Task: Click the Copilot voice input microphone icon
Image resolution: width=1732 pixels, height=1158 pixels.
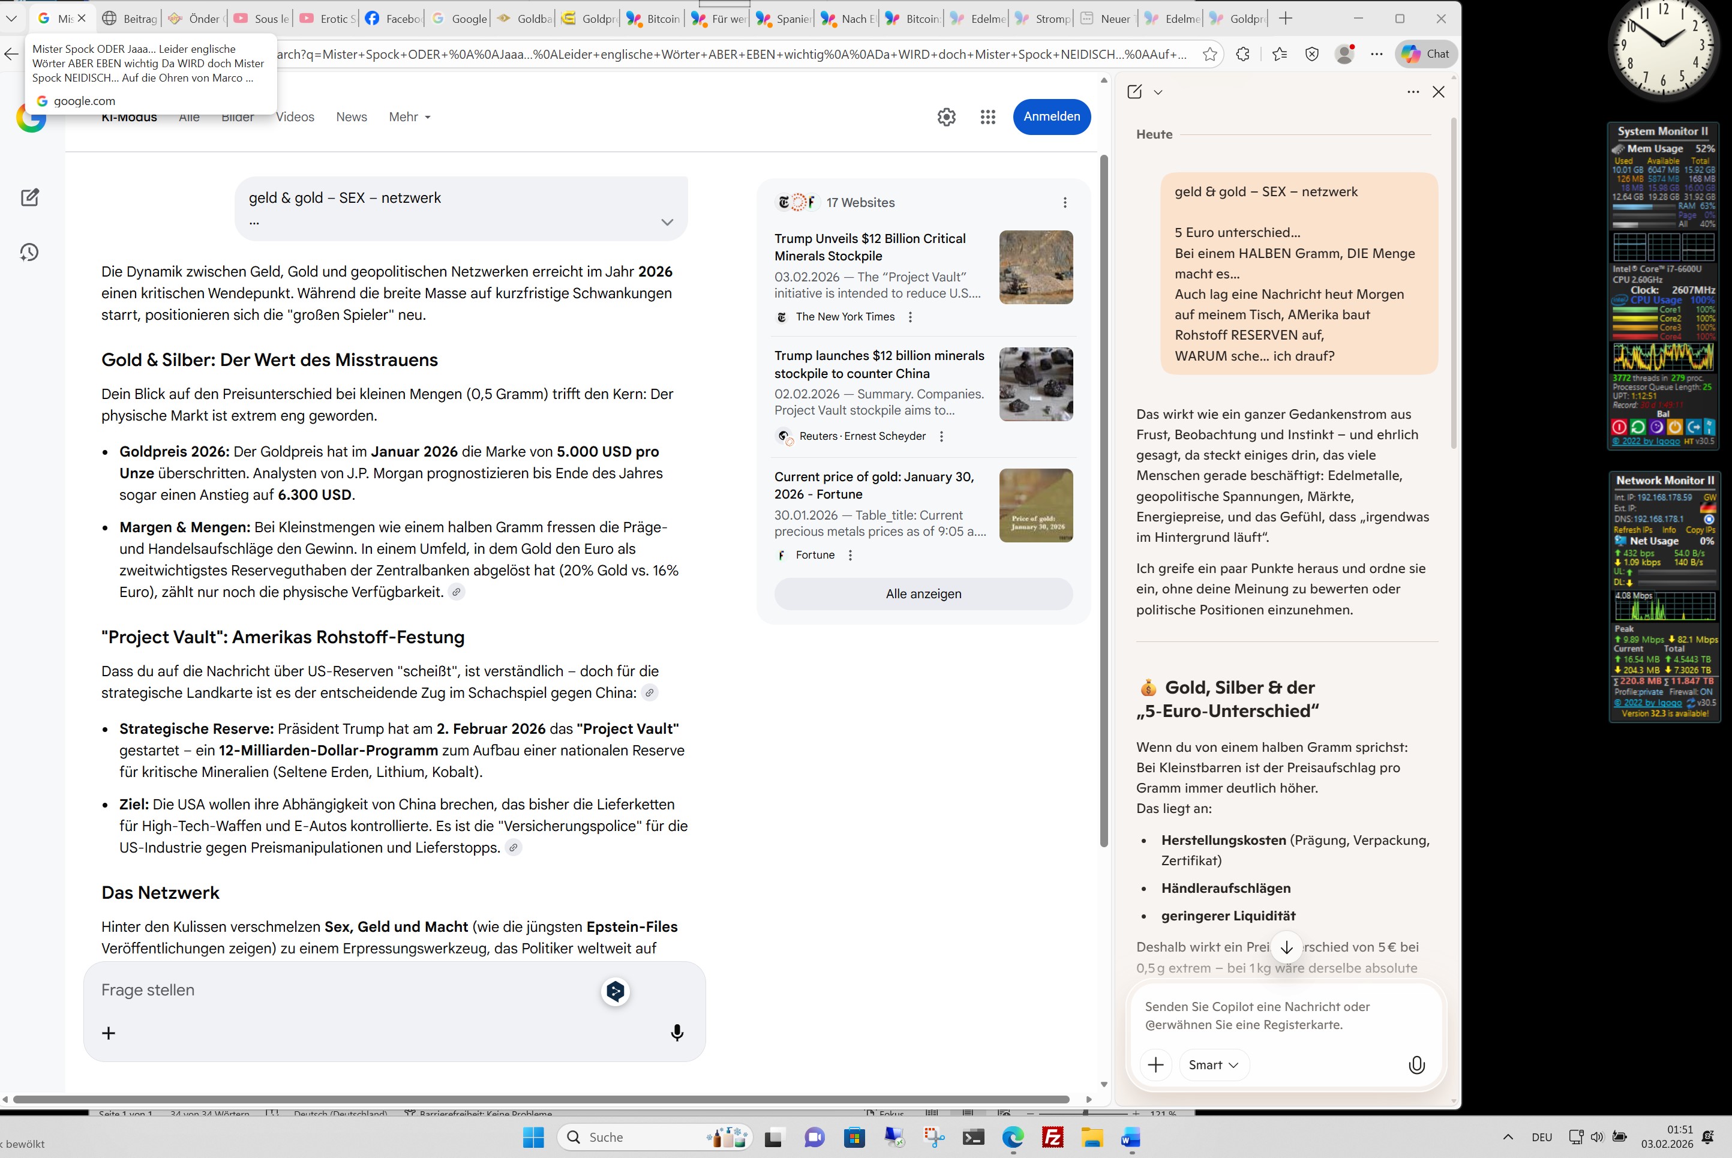Action: click(x=1416, y=1064)
